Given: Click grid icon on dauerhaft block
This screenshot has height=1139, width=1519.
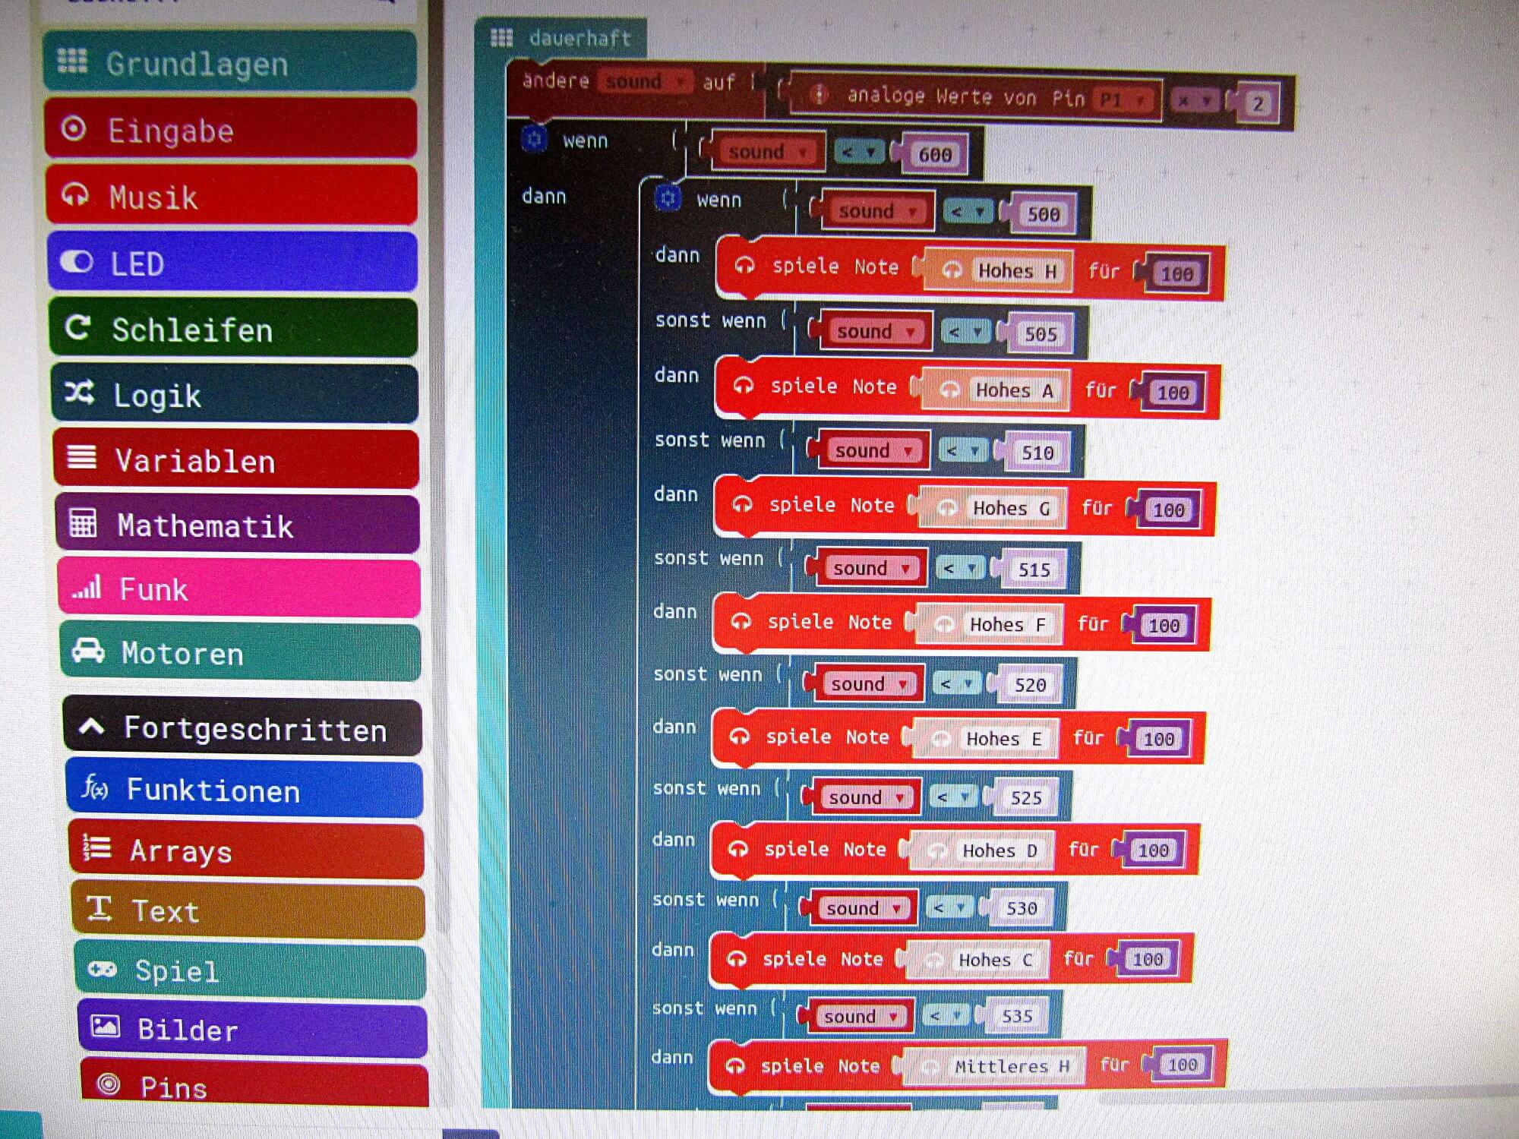Looking at the screenshot, I should click(x=501, y=37).
